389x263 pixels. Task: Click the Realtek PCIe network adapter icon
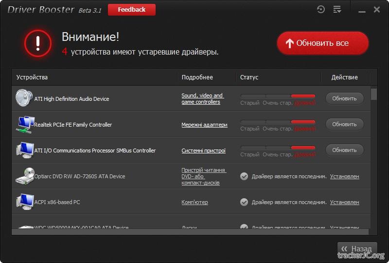tap(24, 124)
